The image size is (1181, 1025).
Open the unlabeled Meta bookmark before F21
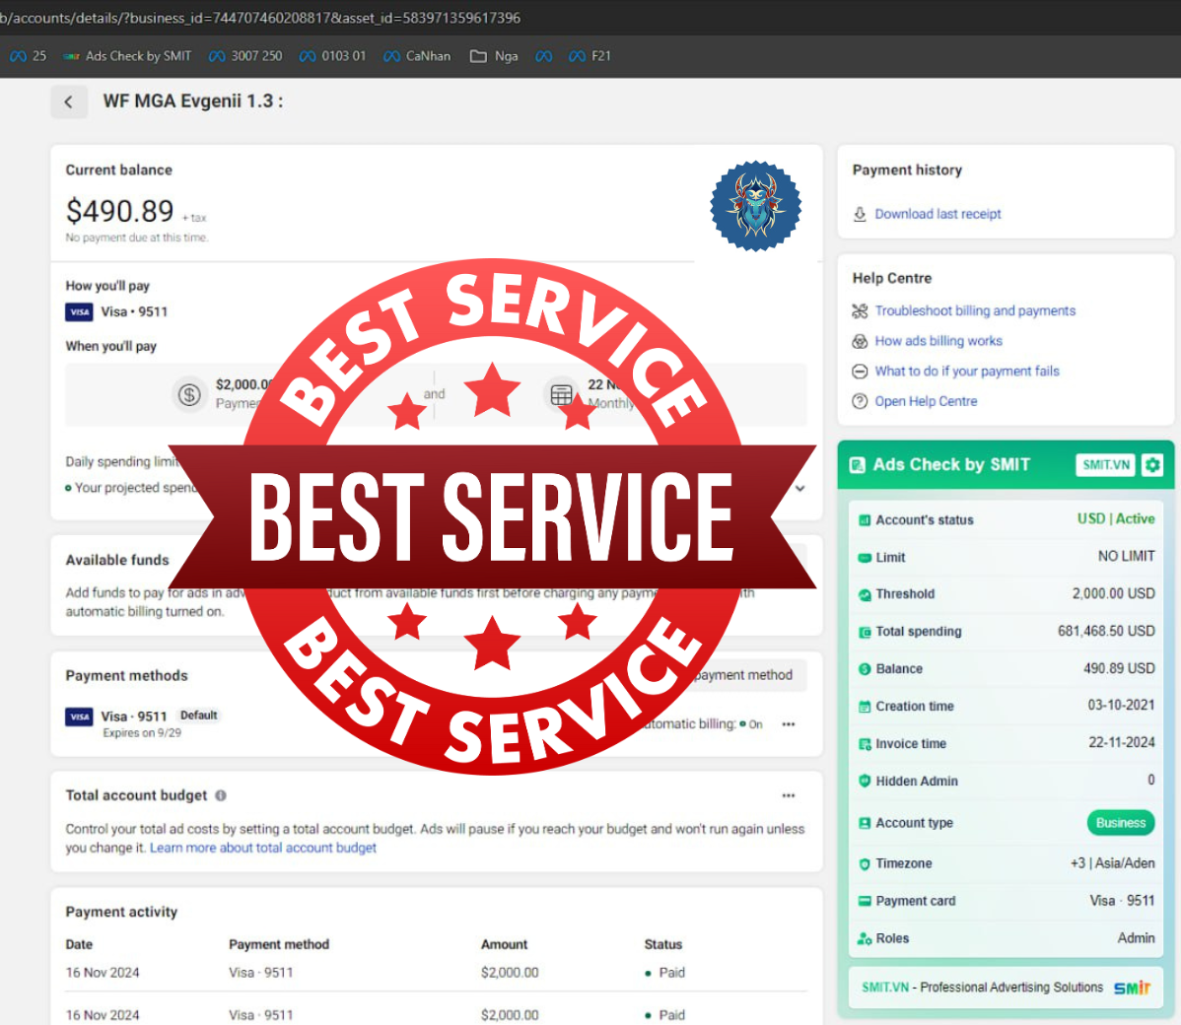point(544,56)
